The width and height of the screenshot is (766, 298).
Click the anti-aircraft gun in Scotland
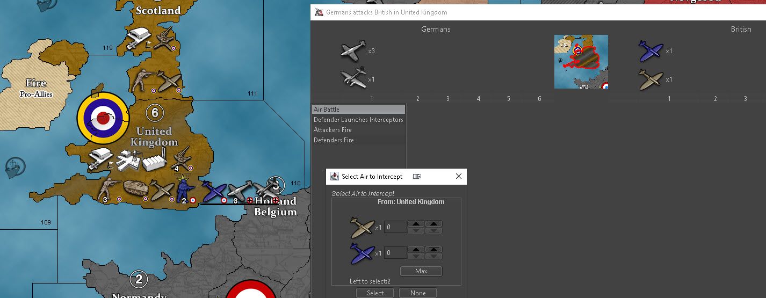click(163, 38)
